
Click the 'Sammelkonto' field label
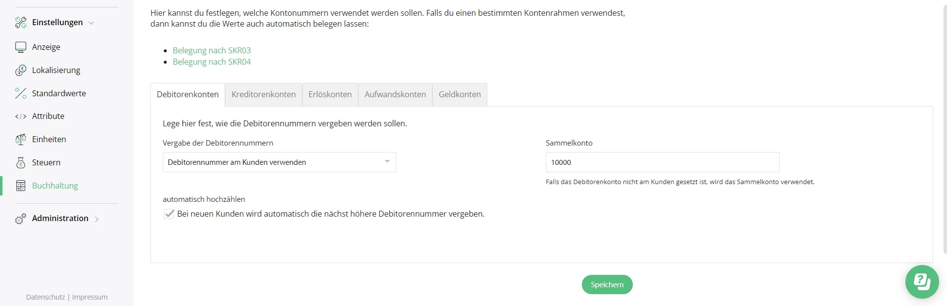(x=569, y=143)
